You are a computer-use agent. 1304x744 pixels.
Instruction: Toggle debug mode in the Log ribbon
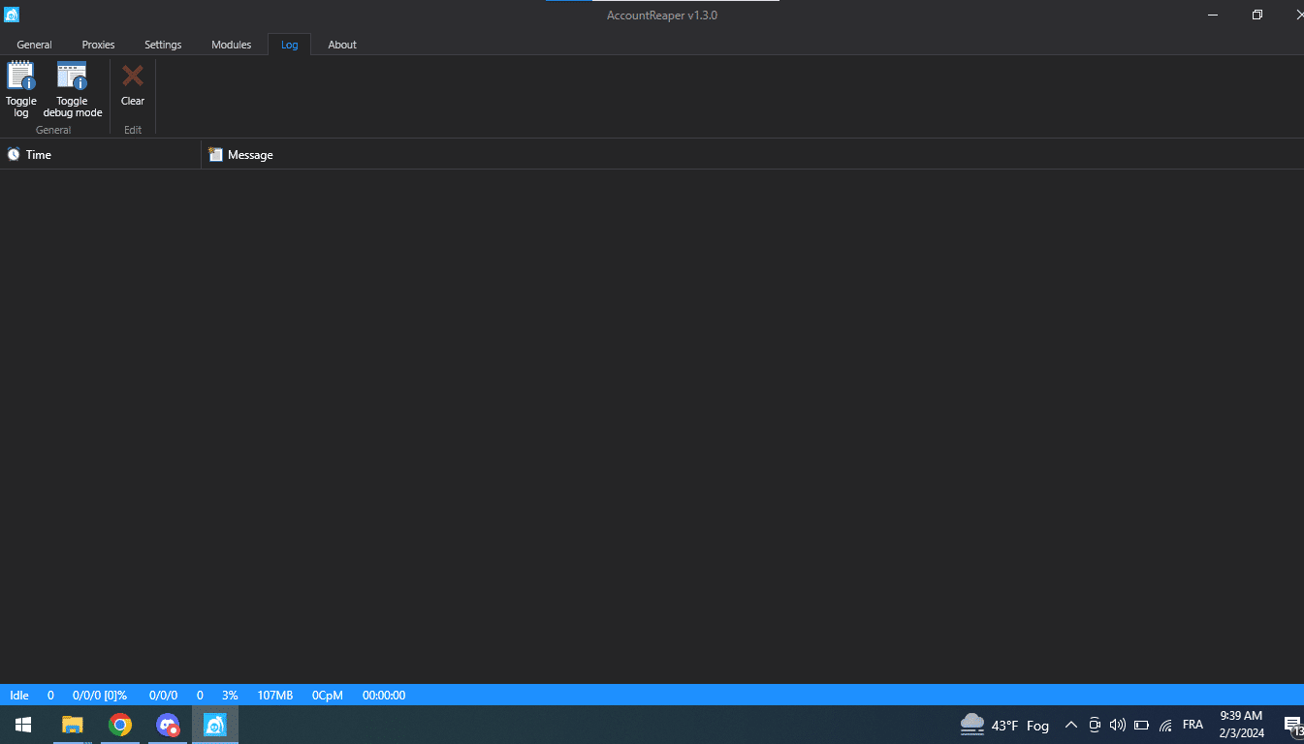(x=73, y=89)
